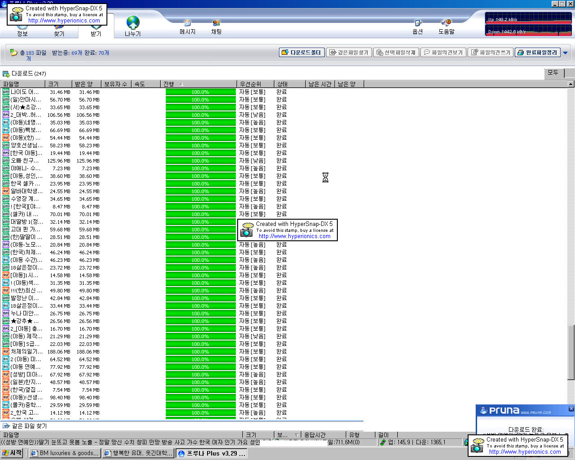Open the 시작 Start button on taskbar
This screenshot has width=575, height=460.
(12, 453)
